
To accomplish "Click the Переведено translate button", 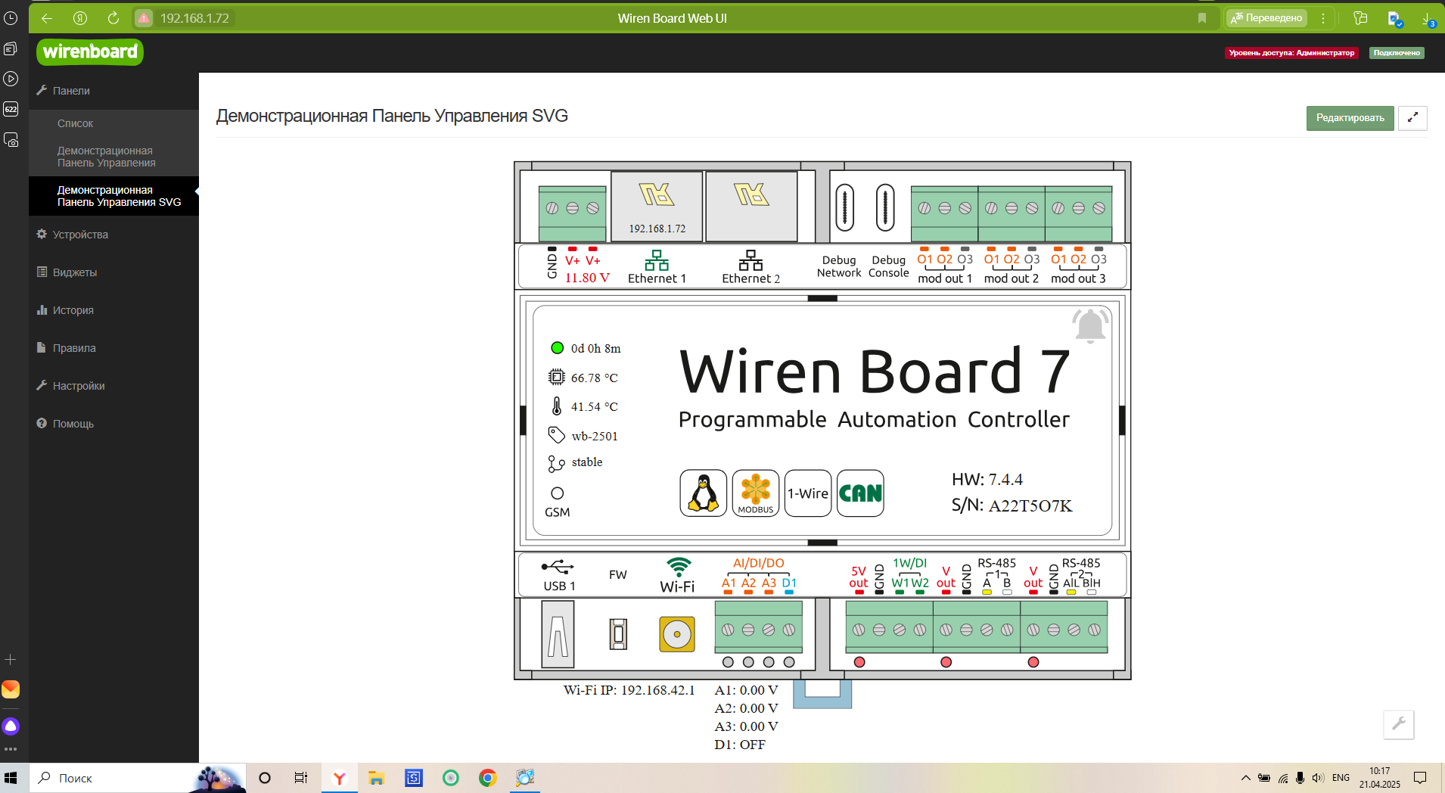I will point(1266,18).
